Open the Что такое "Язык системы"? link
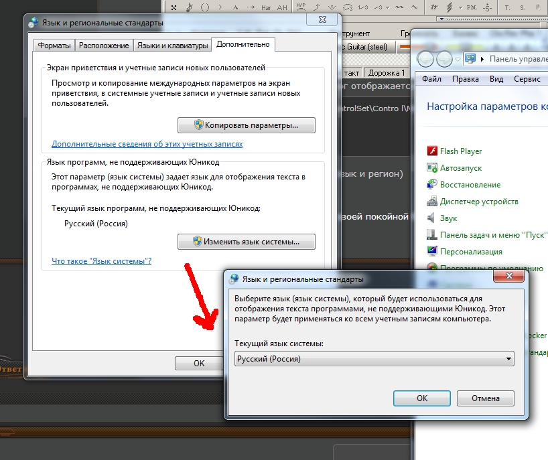 (101, 261)
